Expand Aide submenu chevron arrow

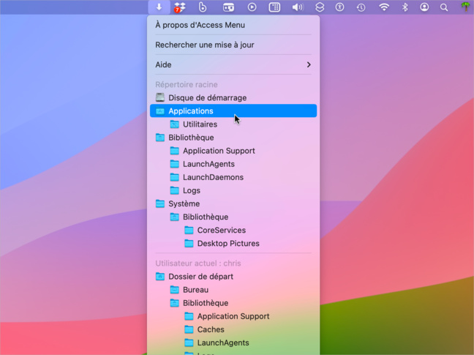point(309,64)
